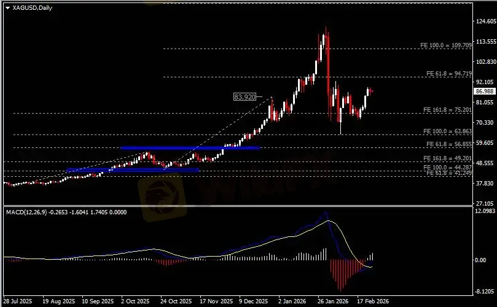The image size is (497, 307).
Task: Click -8.1205 on the MACD scale
Action: tap(485, 291)
